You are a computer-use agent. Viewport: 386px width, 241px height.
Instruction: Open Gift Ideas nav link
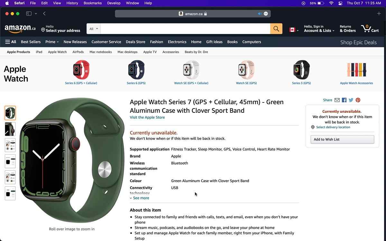(x=214, y=42)
